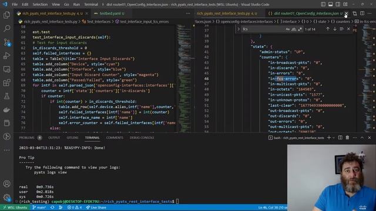Show more activity bar views via the ellipsis

click(x=6, y=150)
